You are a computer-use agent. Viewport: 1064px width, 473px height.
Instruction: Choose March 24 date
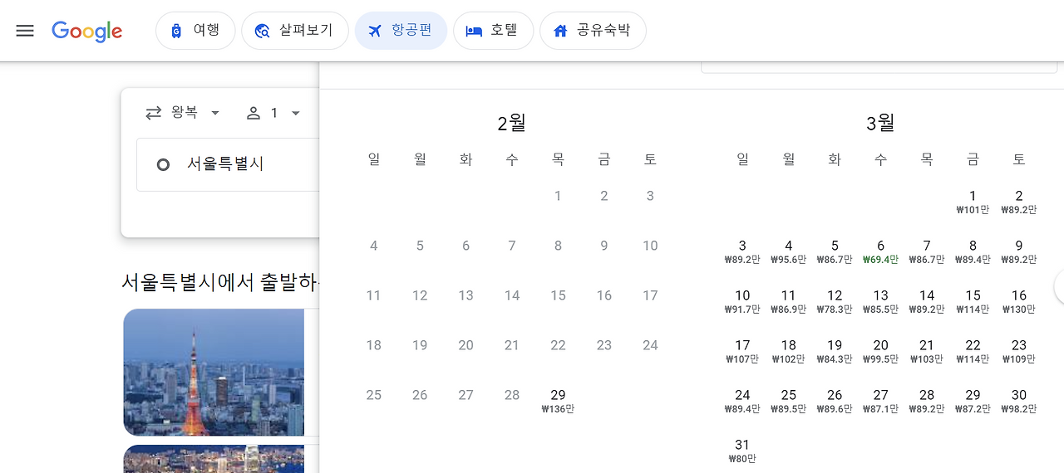(742, 401)
